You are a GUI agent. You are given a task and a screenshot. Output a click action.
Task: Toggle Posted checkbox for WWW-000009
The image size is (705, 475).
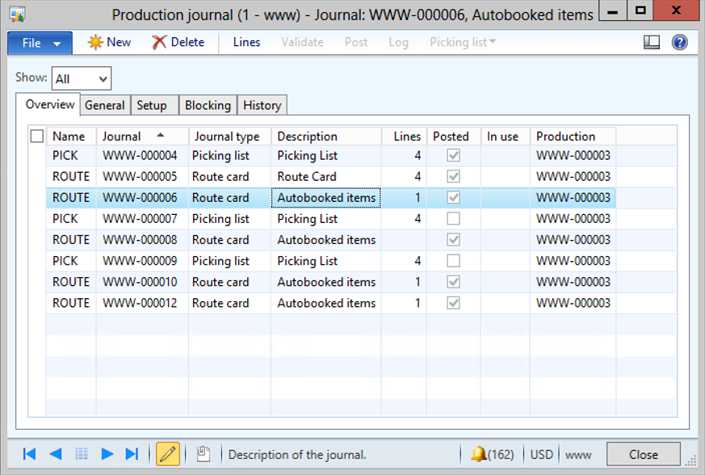pos(454,261)
